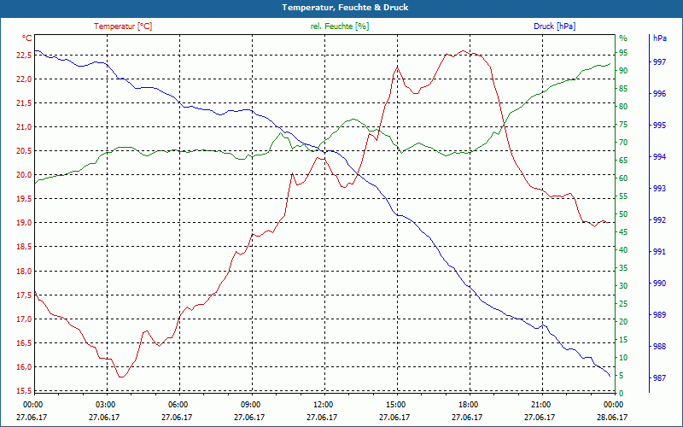Viewport: 683px width, 427px height.
Task: Click the 40 value on humidity axis
Action: click(624, 250)
